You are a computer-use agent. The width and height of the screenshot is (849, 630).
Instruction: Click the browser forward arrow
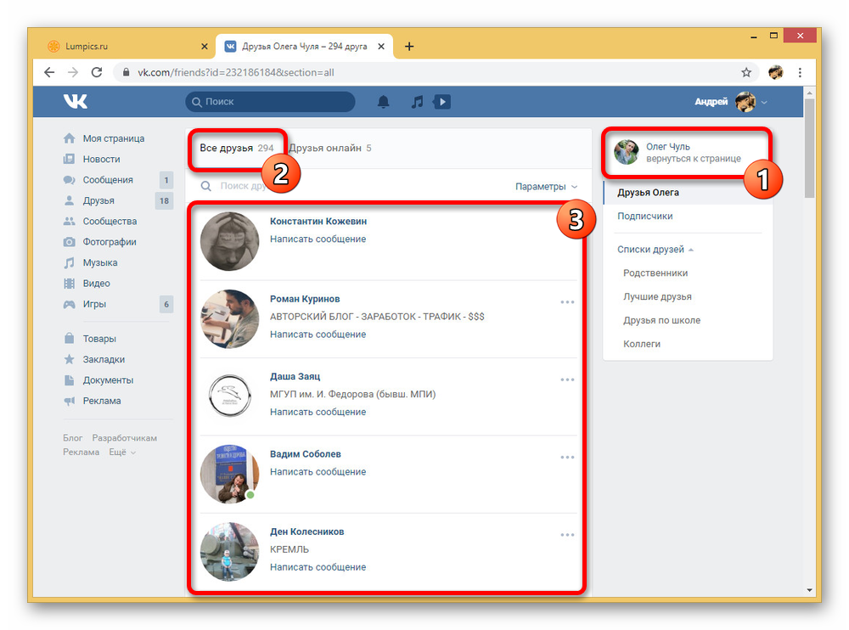pyautogui.click(x=73, y=72)
